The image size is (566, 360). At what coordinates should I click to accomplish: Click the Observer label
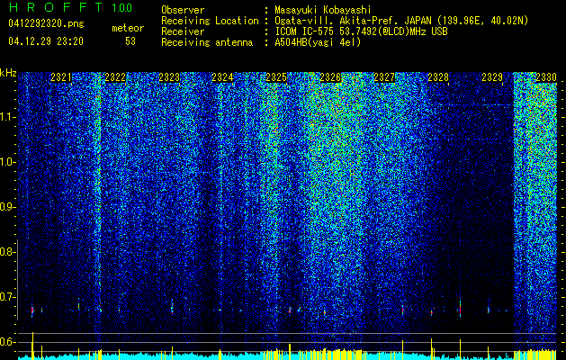point(183,10)
